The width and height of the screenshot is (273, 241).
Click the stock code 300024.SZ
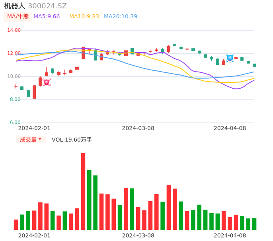coord(47,6)
